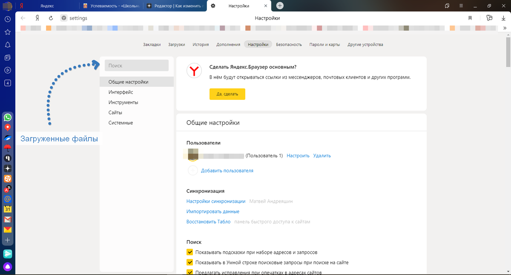
Task: Open Favorites star icon in sidebar
Action: [7, 32]
